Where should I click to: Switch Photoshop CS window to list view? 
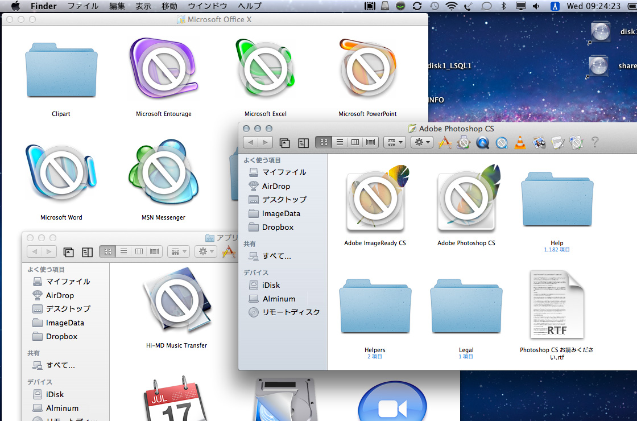tap(340, 142)
